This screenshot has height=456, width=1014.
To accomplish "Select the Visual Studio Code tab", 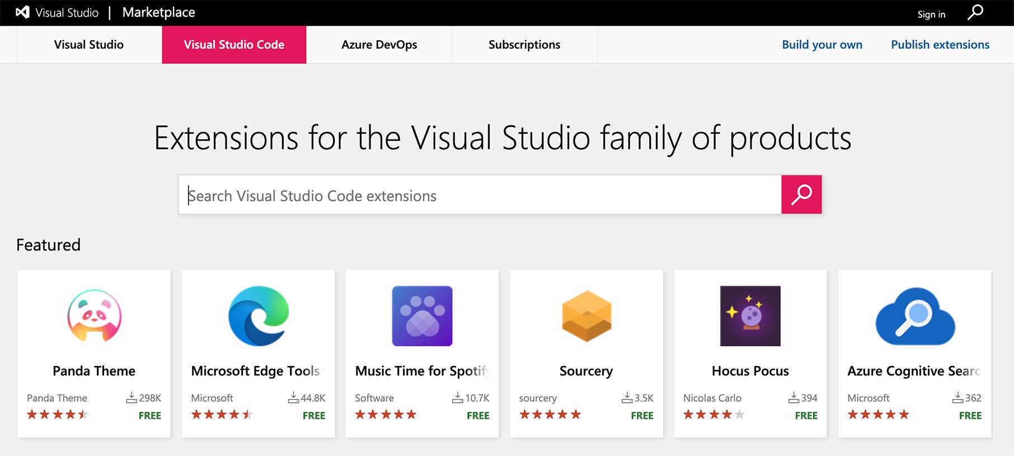I will point(234,45).
